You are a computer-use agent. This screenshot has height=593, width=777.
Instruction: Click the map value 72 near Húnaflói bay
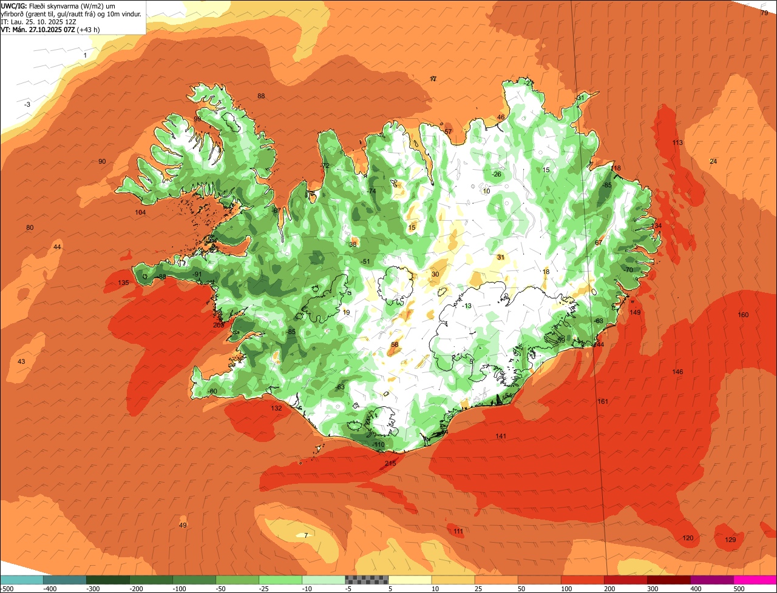coord(325,166)
